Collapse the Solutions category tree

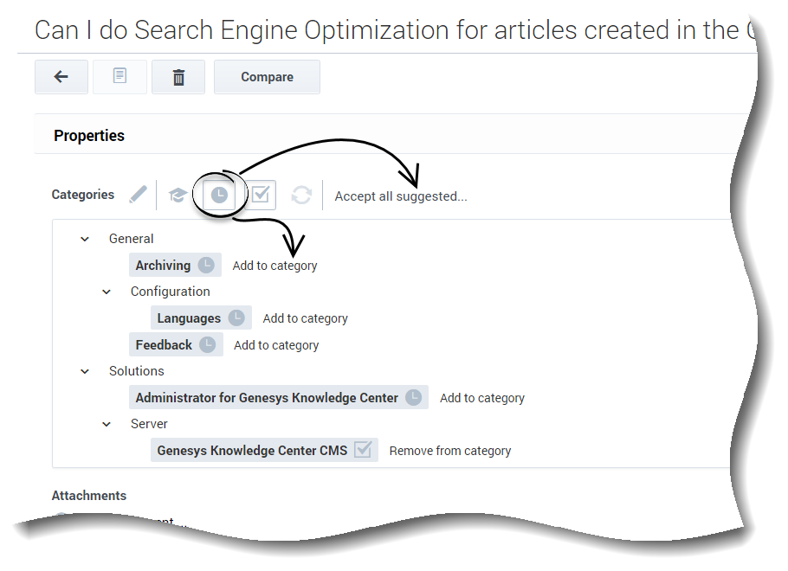85,371
